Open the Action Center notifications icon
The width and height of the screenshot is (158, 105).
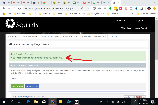(x=153, y=102)
